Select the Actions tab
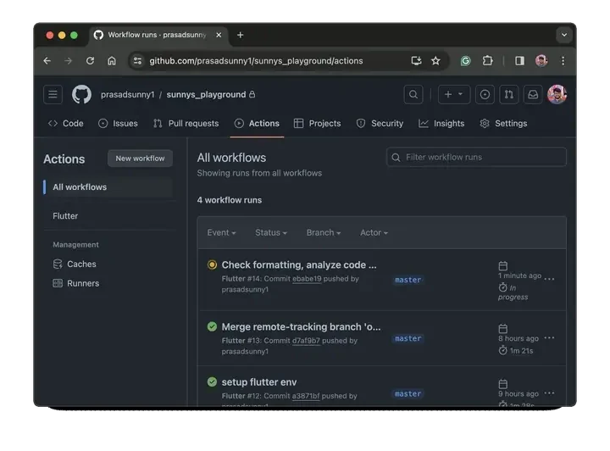The image size is (610, 451). pyautogui.click(x=257, y=124)
